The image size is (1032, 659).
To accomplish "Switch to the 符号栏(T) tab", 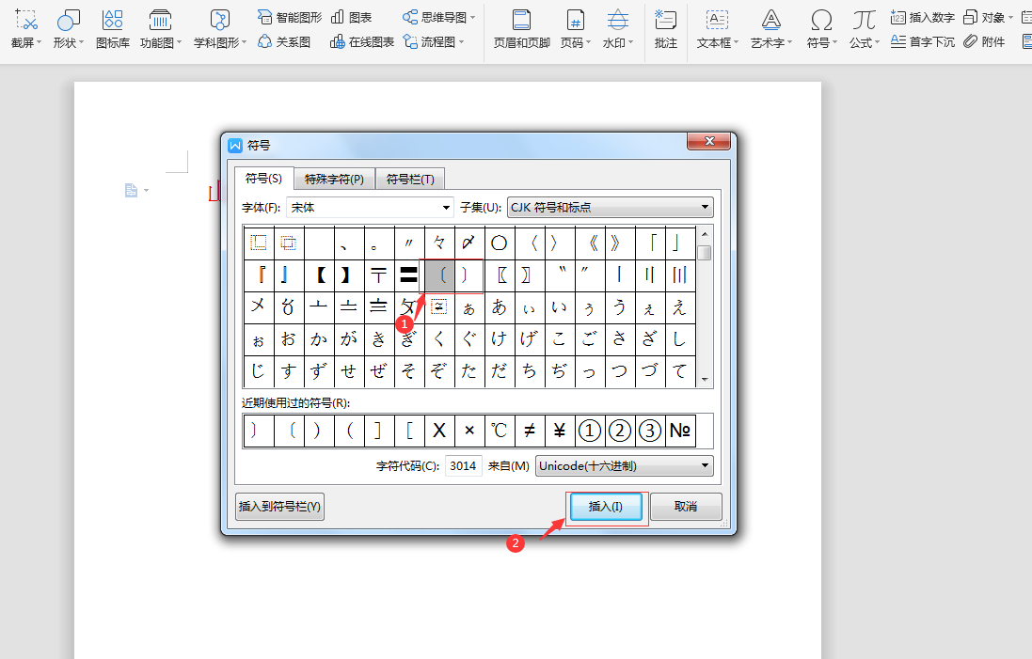I will (410, 179).
